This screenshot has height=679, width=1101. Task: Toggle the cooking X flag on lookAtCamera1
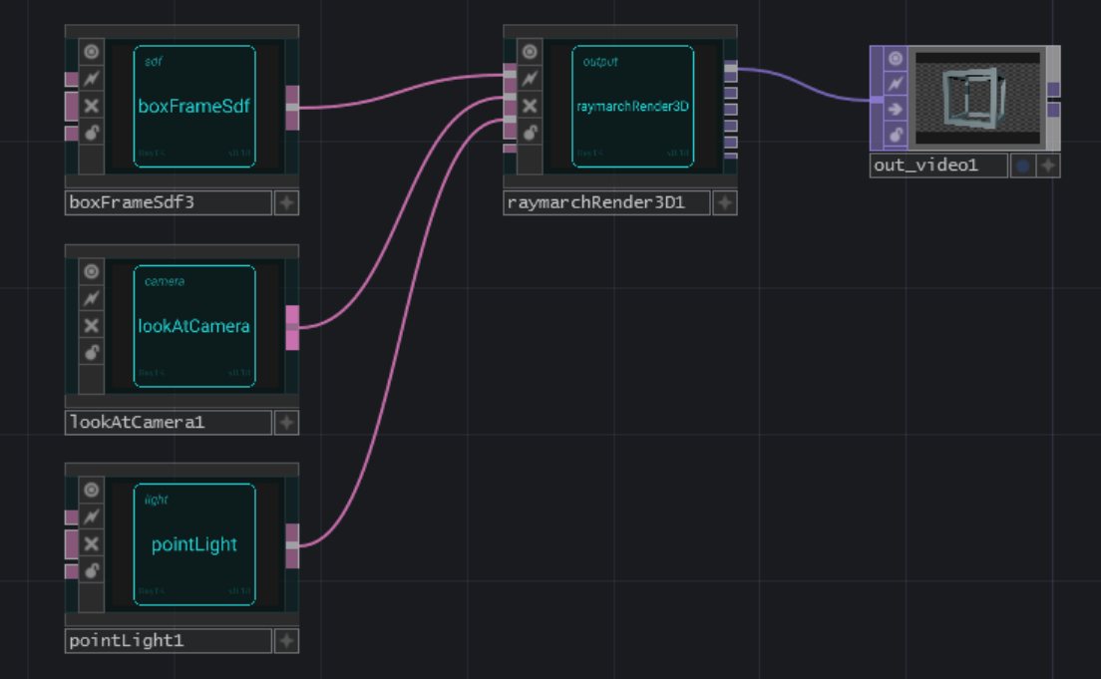click(x=92, y=326)
